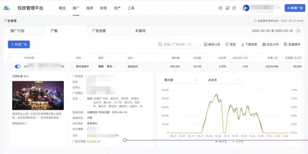
Task: Open the 工具 menu
Action: tap(131, 8)
